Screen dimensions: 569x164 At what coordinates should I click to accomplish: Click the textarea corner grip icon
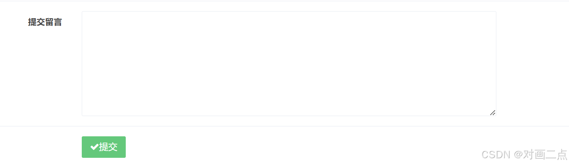[x=493, y=112]
